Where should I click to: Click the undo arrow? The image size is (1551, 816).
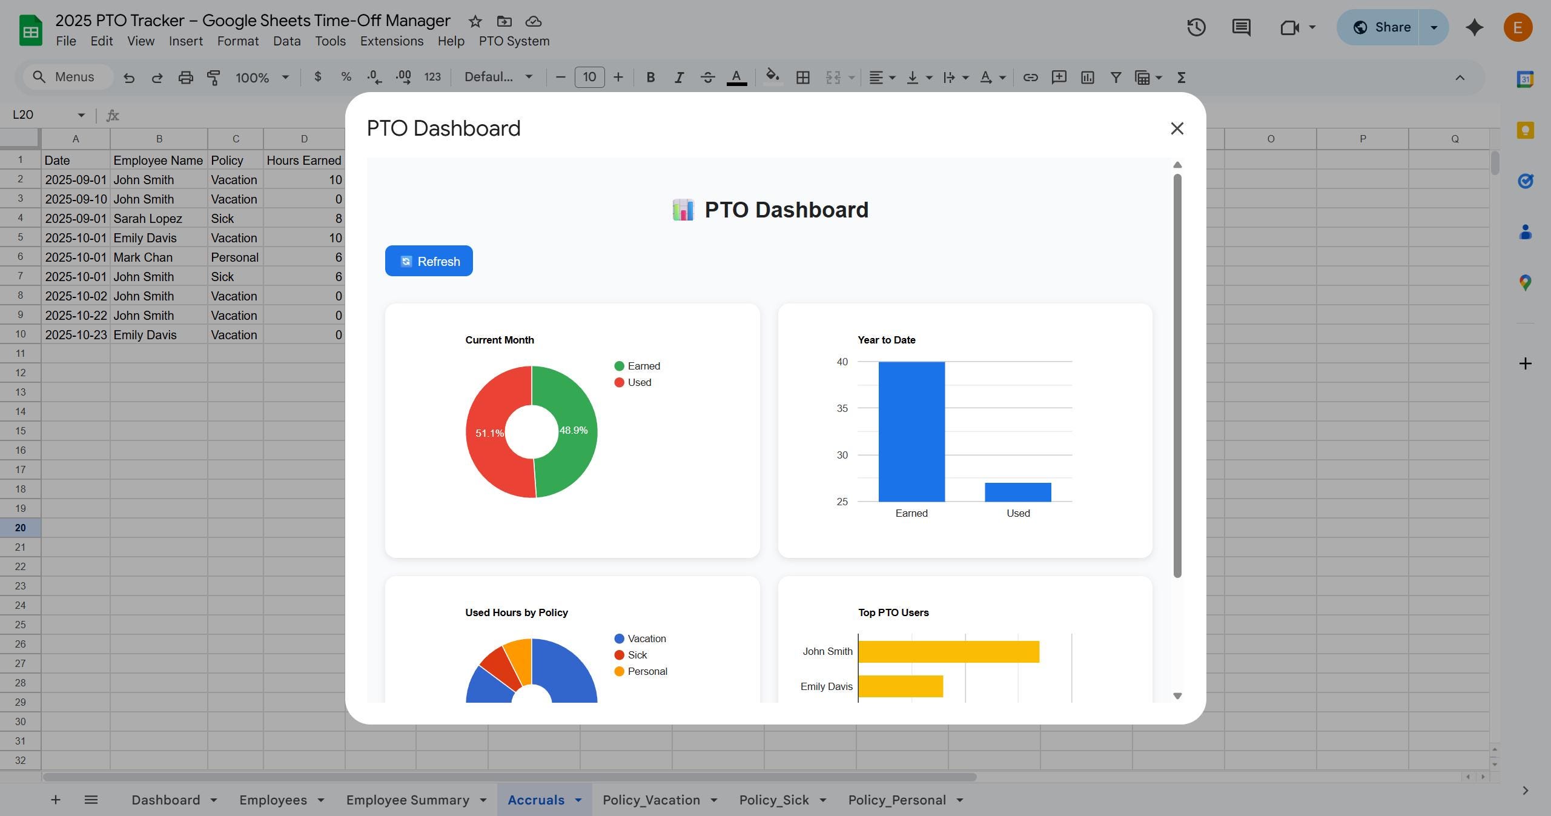point(128,78)
